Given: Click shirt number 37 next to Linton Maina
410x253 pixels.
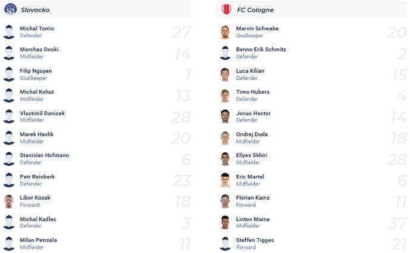Looking at the screenshot, I should [397, 223].
